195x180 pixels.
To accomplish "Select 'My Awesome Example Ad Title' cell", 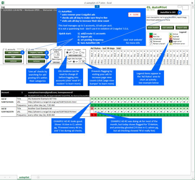I will coord(58,99).
